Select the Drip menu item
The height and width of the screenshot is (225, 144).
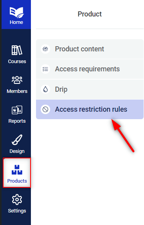90,89
